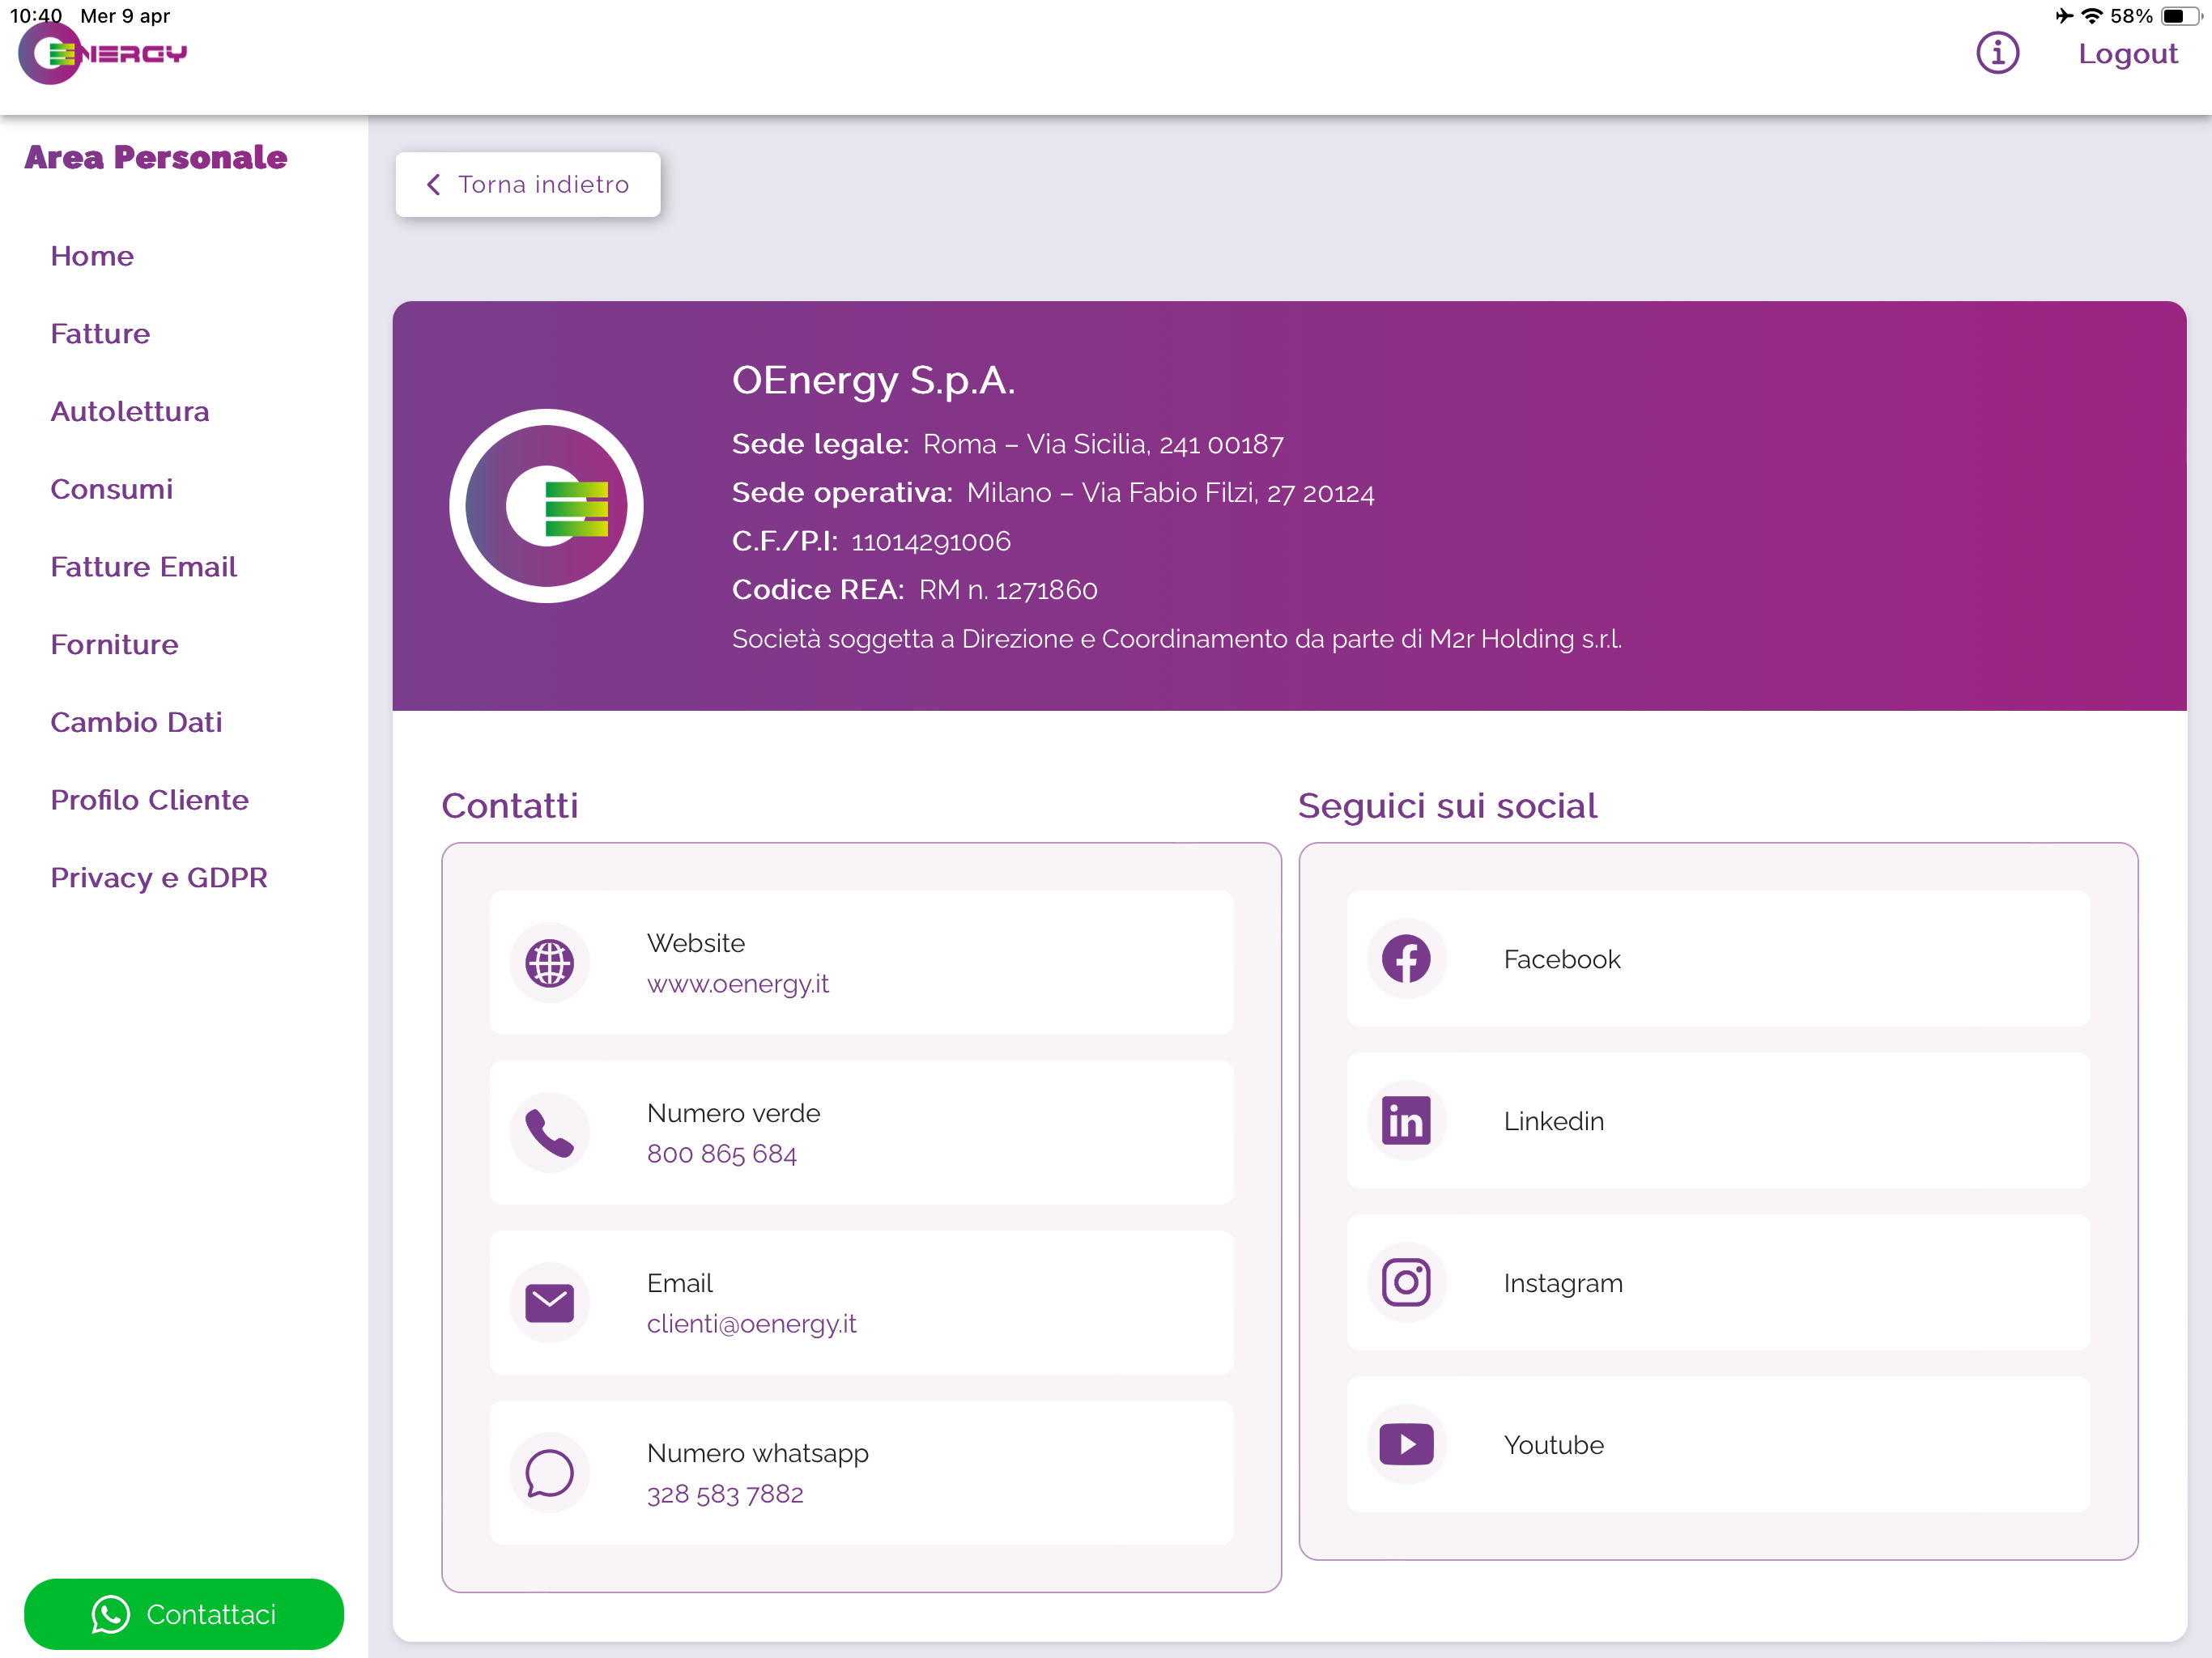Log out using the Logout link
2212x1658 pixels.
pyautogui.click(x=2127, y=54)
